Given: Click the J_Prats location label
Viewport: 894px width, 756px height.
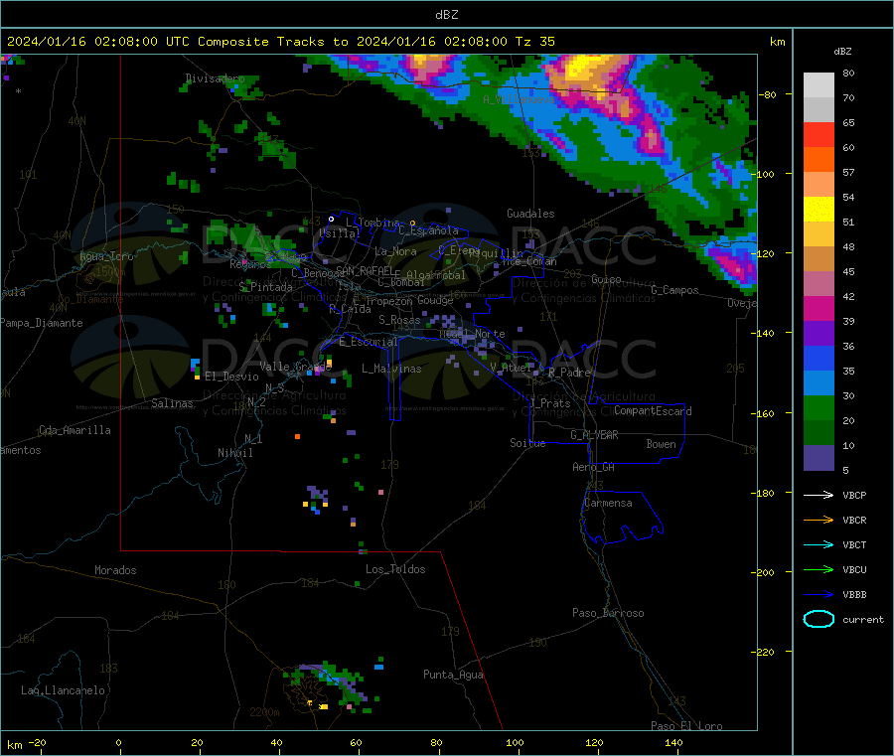Looking at the screenshot, I should pyautogui.click(x=550, y=403).
